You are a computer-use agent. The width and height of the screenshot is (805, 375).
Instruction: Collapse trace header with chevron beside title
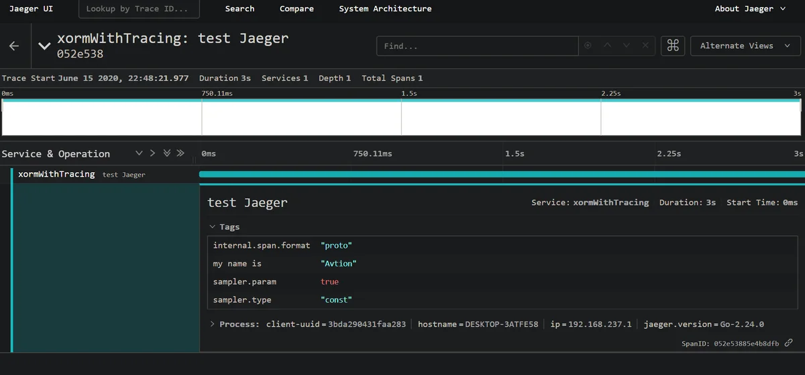coord(44,46)
